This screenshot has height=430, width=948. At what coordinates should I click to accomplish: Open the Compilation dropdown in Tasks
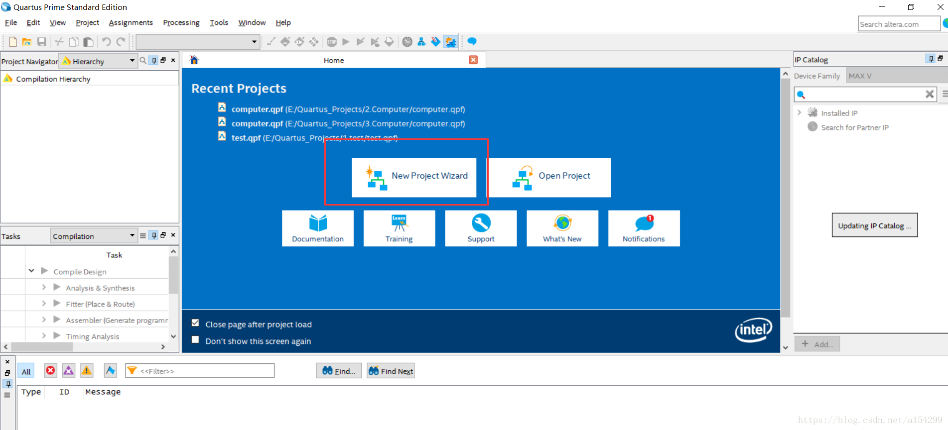tap(94, 235)
